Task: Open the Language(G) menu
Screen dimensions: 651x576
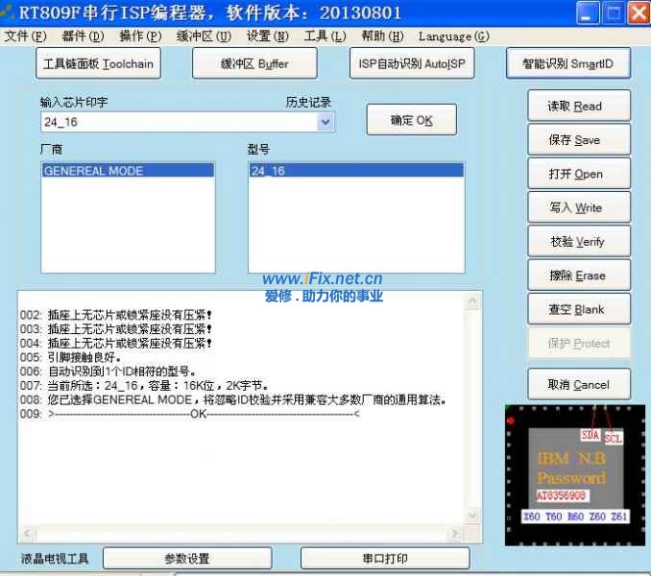Action: click(x=454, y=36)
